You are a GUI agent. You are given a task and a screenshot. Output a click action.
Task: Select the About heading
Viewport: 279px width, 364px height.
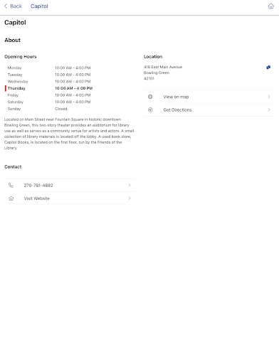click(13, 40)
